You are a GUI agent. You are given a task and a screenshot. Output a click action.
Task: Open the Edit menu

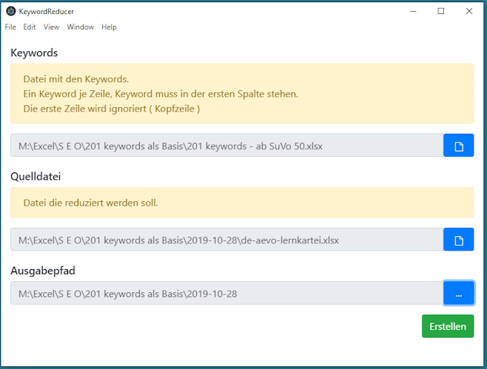tap(30, 27)
